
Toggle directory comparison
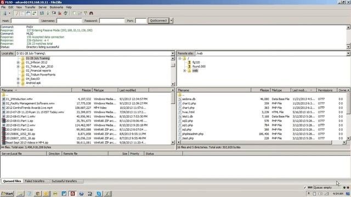[x=80, y=13]
